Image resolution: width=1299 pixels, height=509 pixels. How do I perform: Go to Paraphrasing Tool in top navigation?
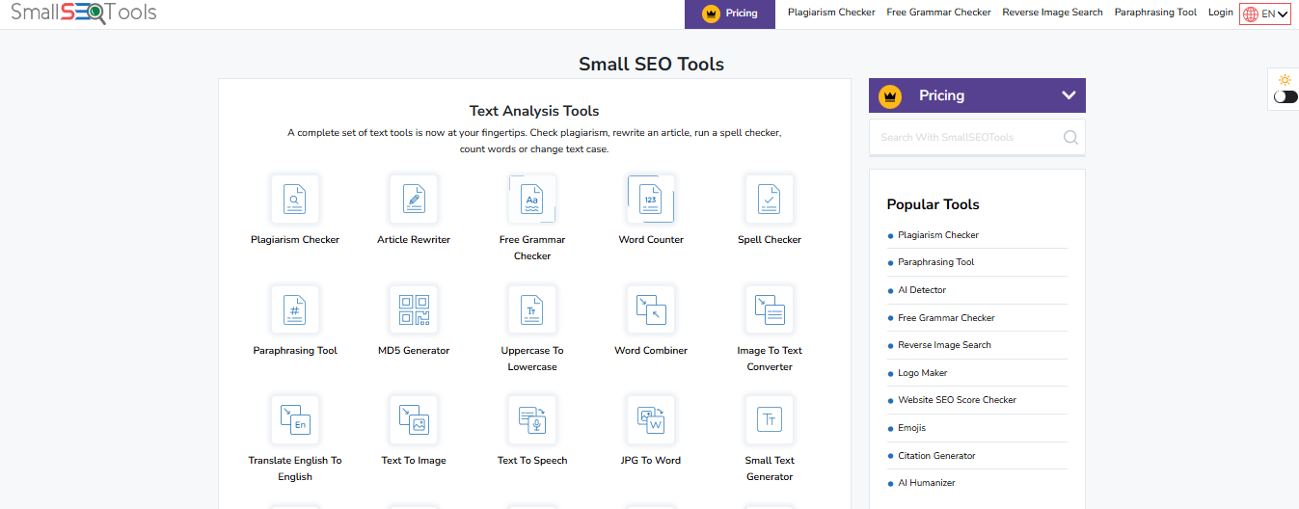tap(1155, 13)
